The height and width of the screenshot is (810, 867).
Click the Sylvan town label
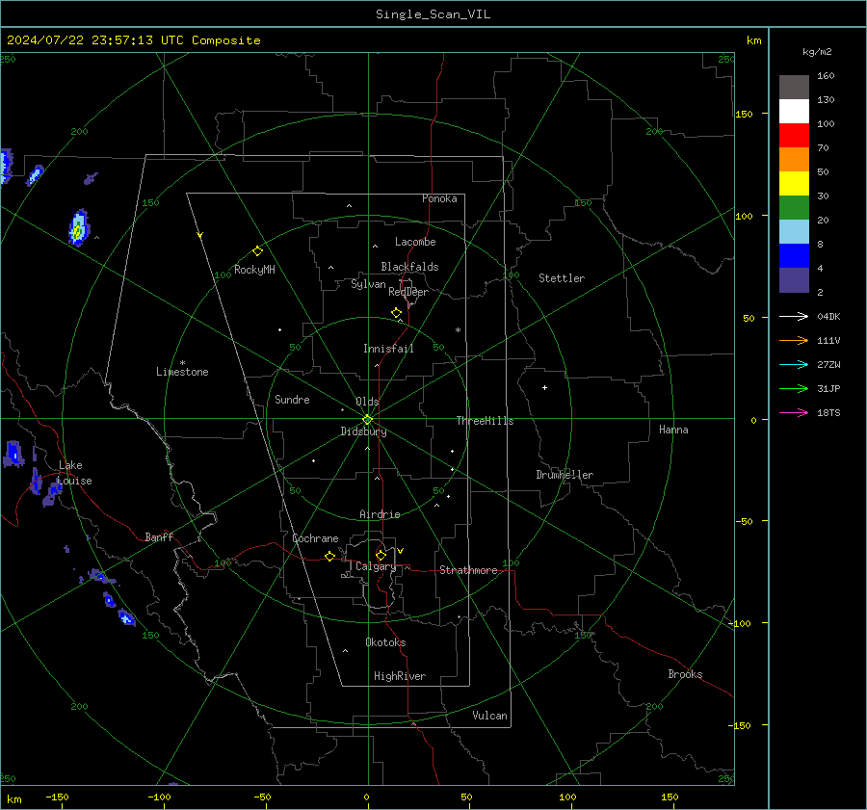coord(368,284)
